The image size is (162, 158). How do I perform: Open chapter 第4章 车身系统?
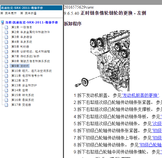point(22,42)
